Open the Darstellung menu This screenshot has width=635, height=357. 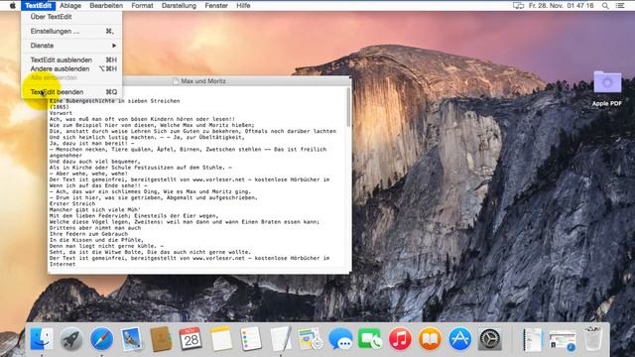click(179, 6)
